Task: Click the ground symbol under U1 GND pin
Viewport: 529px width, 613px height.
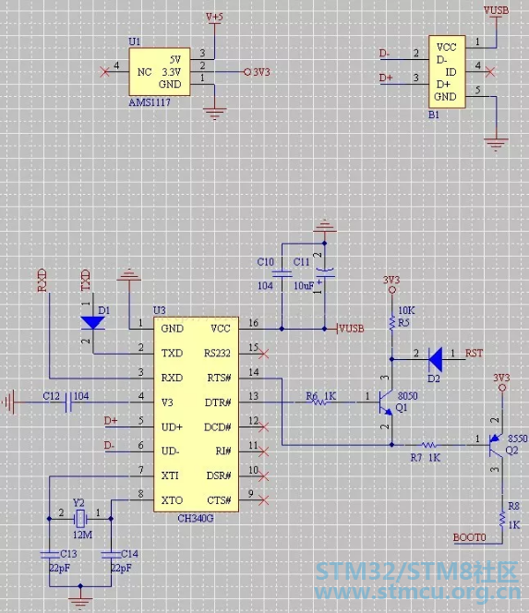Action: click(x=215, y=113)
